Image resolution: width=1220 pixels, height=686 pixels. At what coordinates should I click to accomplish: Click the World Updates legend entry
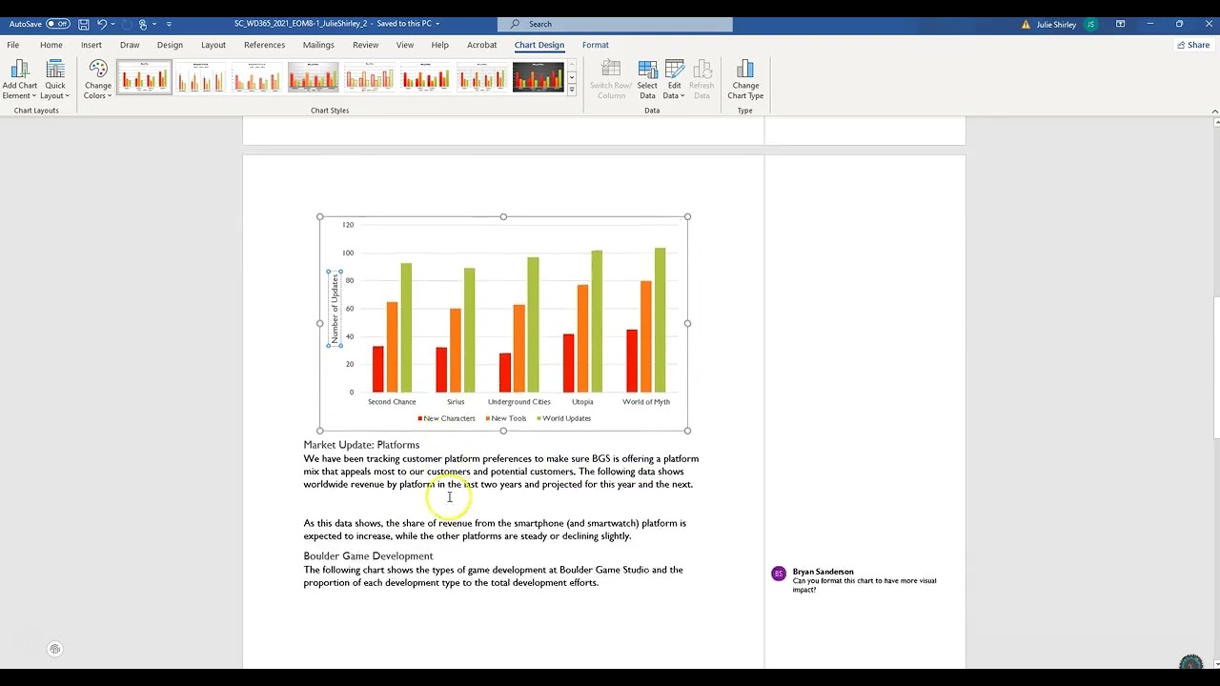click(x=564, y=418)
